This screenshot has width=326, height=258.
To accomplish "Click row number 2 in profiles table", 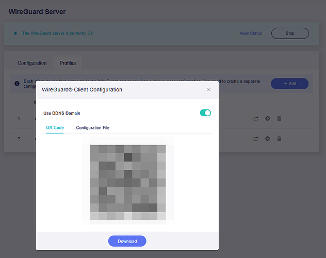I will point(19,139).
